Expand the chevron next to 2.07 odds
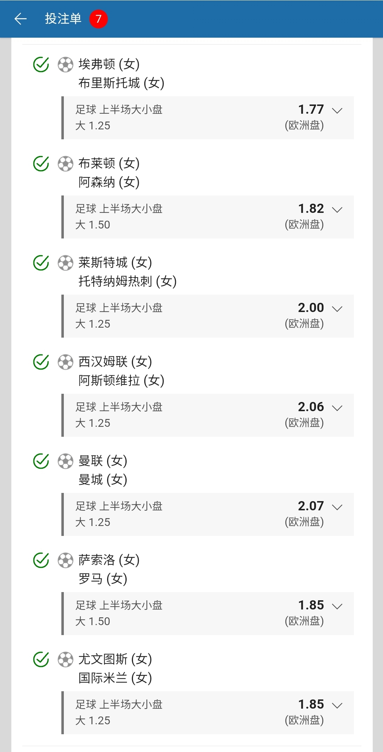 tap(337, 507)
